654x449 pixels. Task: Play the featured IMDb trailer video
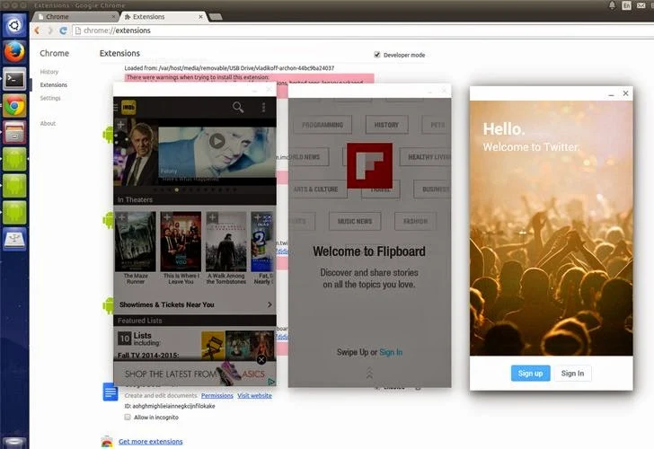click(x=217, y=141)
